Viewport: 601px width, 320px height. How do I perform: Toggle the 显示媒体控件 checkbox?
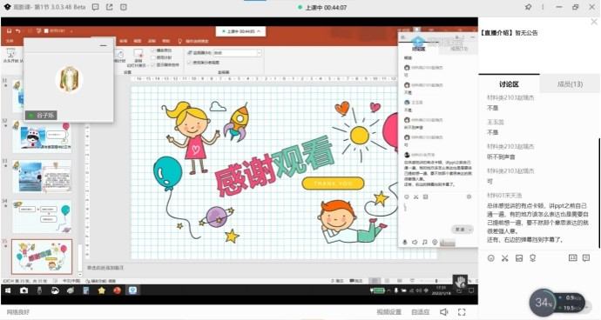point(153,64)
